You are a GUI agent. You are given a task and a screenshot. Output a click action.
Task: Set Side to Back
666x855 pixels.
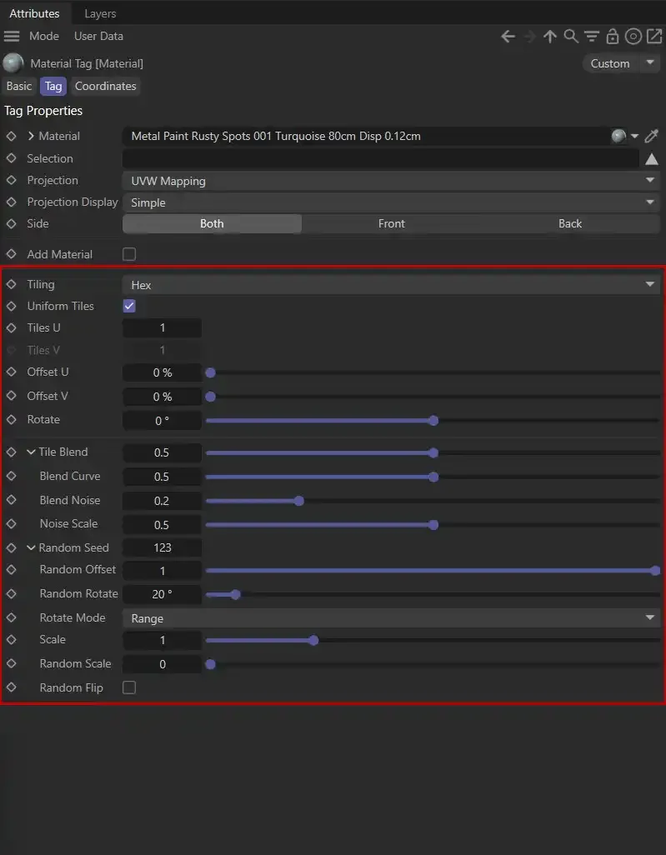pos(570,223)
